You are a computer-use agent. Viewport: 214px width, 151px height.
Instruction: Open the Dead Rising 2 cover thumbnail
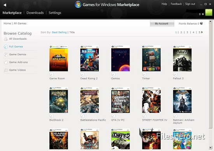tap(89, 58)
